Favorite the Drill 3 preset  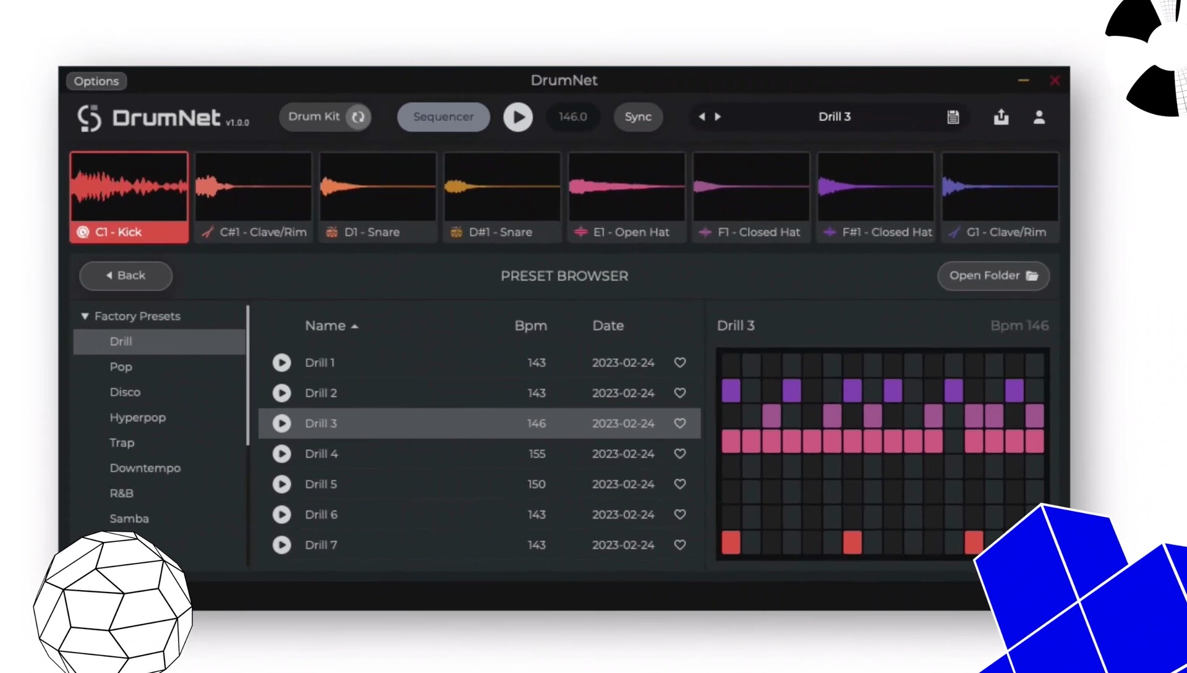point(680,423)
